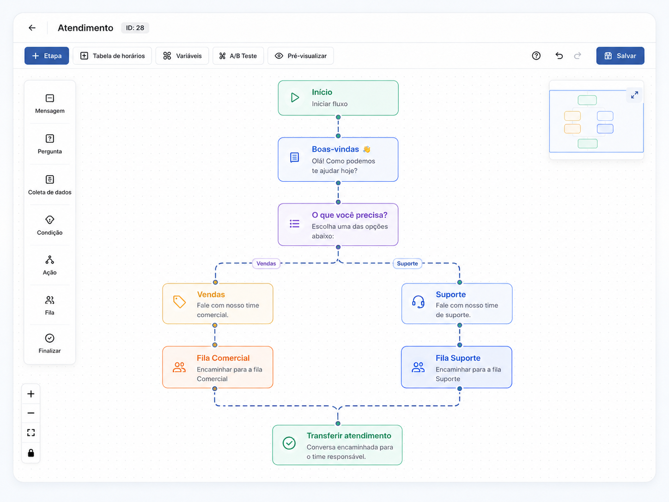Select the Fila block tool

pyautogui.click(x=50, y=306)
